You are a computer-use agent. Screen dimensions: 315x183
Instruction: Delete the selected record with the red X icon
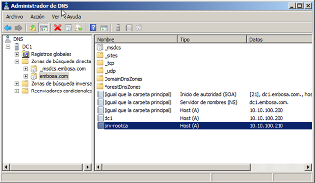(58, 28)
